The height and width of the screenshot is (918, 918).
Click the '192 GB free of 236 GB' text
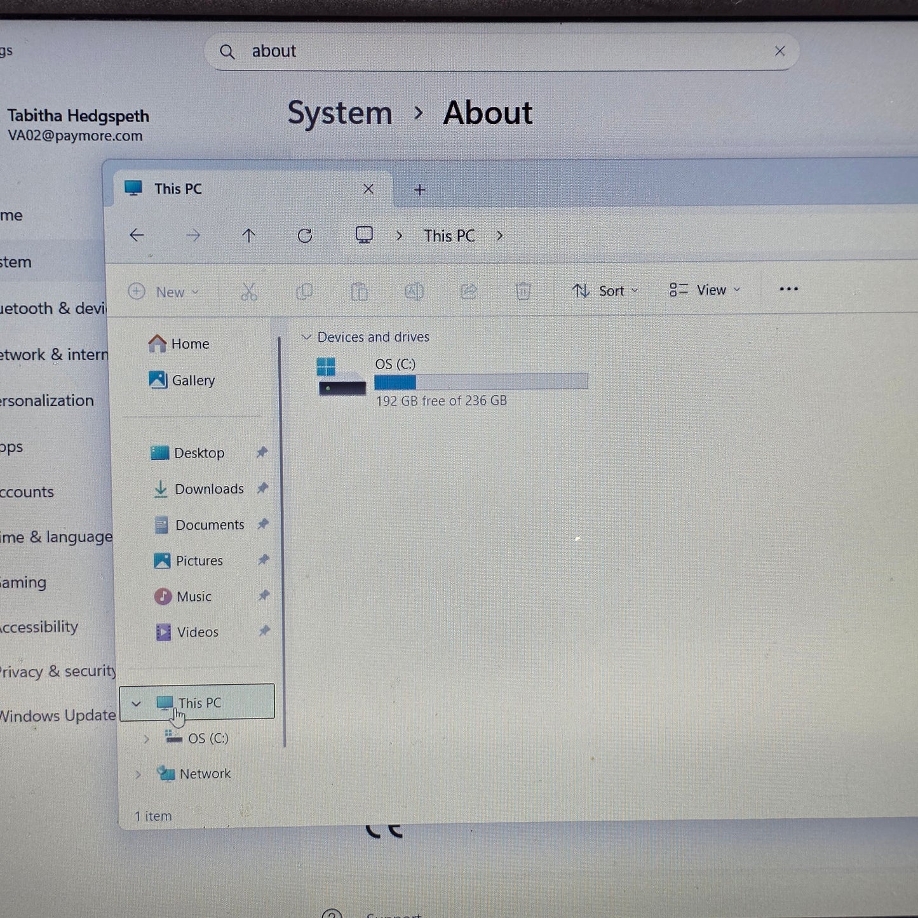click(x=442, y=401)
